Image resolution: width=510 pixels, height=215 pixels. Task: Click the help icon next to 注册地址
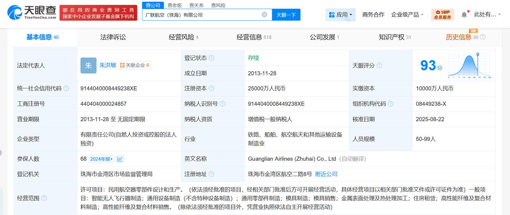coord(212,174)
